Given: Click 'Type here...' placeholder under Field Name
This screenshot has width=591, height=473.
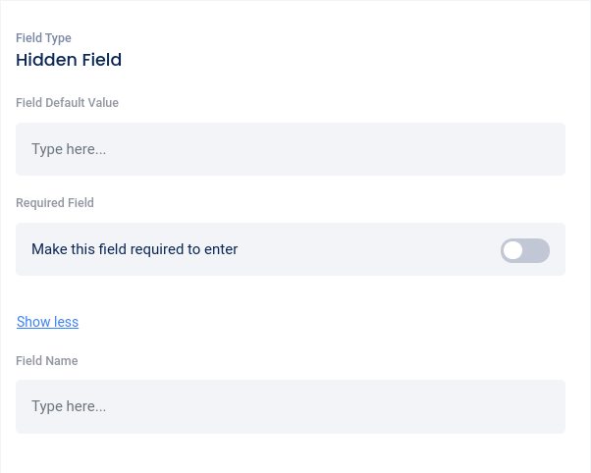Looking at the screenshot, I should [x=69, y=406].
